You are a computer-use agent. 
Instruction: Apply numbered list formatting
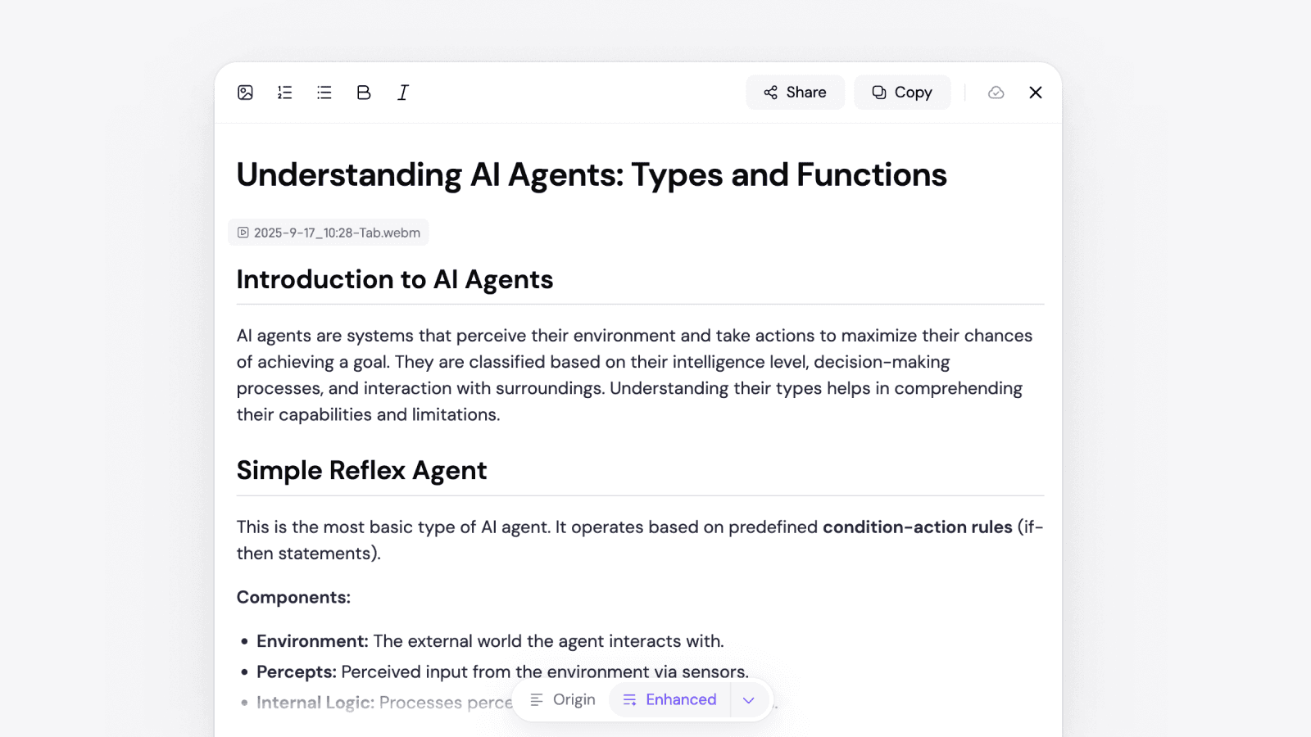(x=284, y=93)
